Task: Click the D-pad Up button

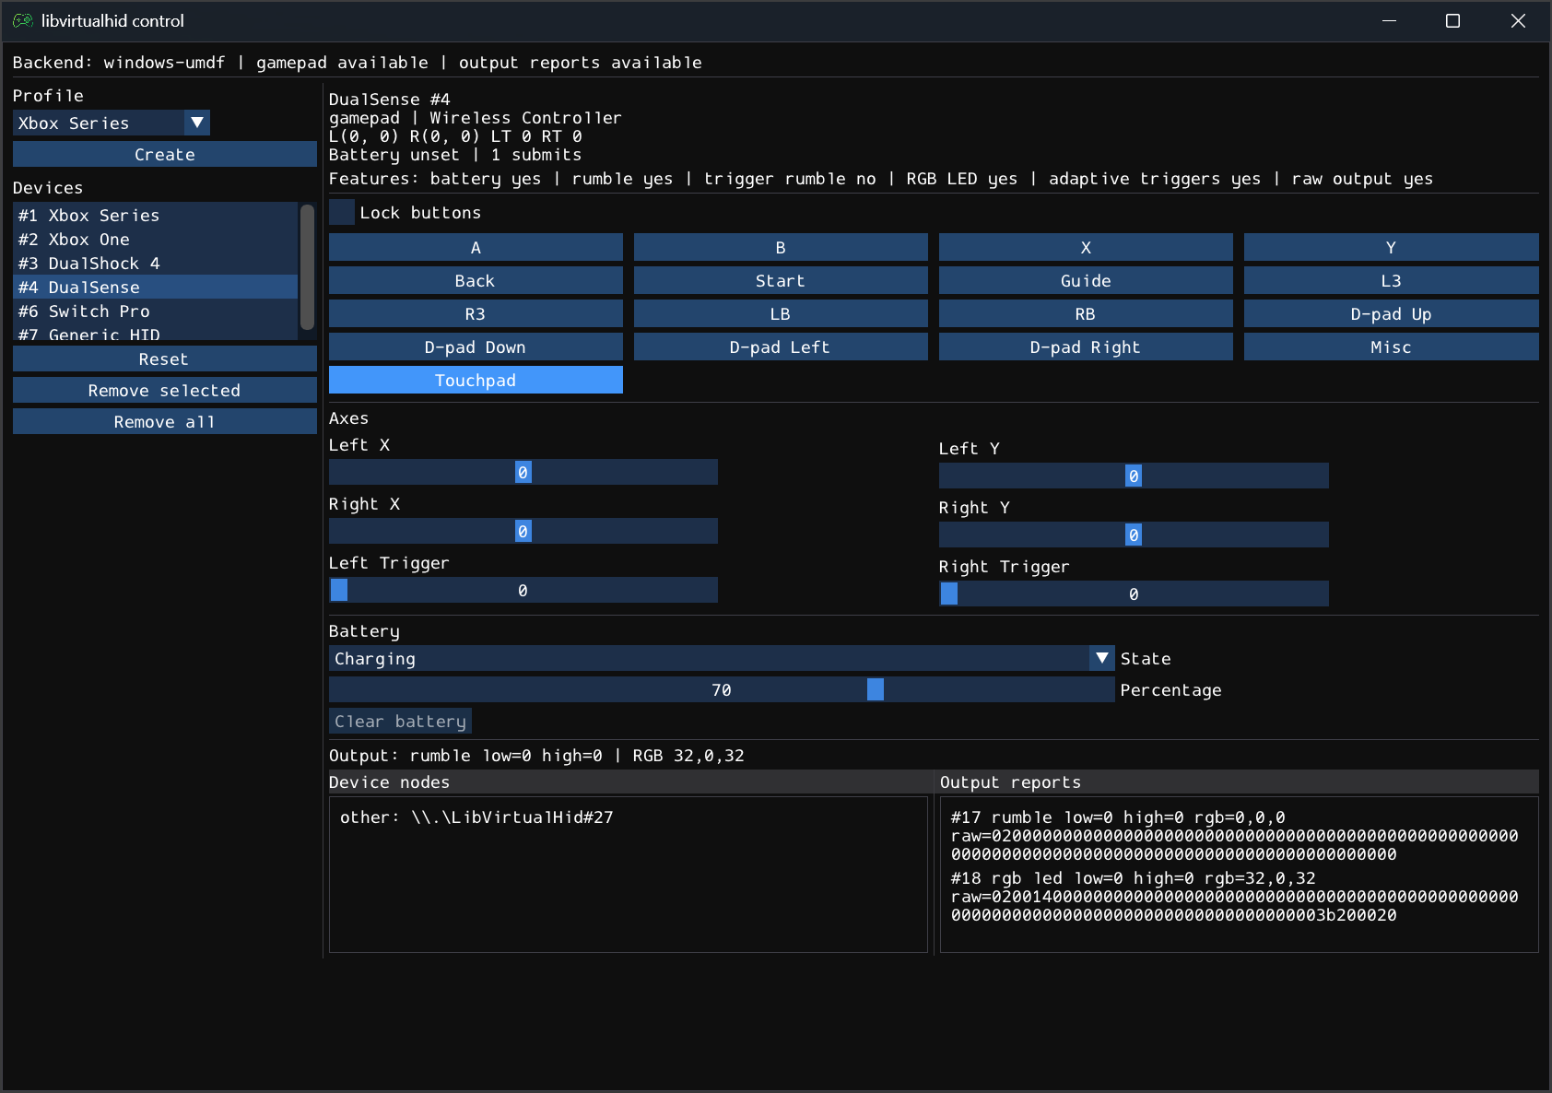Action: pos(1392,313)
